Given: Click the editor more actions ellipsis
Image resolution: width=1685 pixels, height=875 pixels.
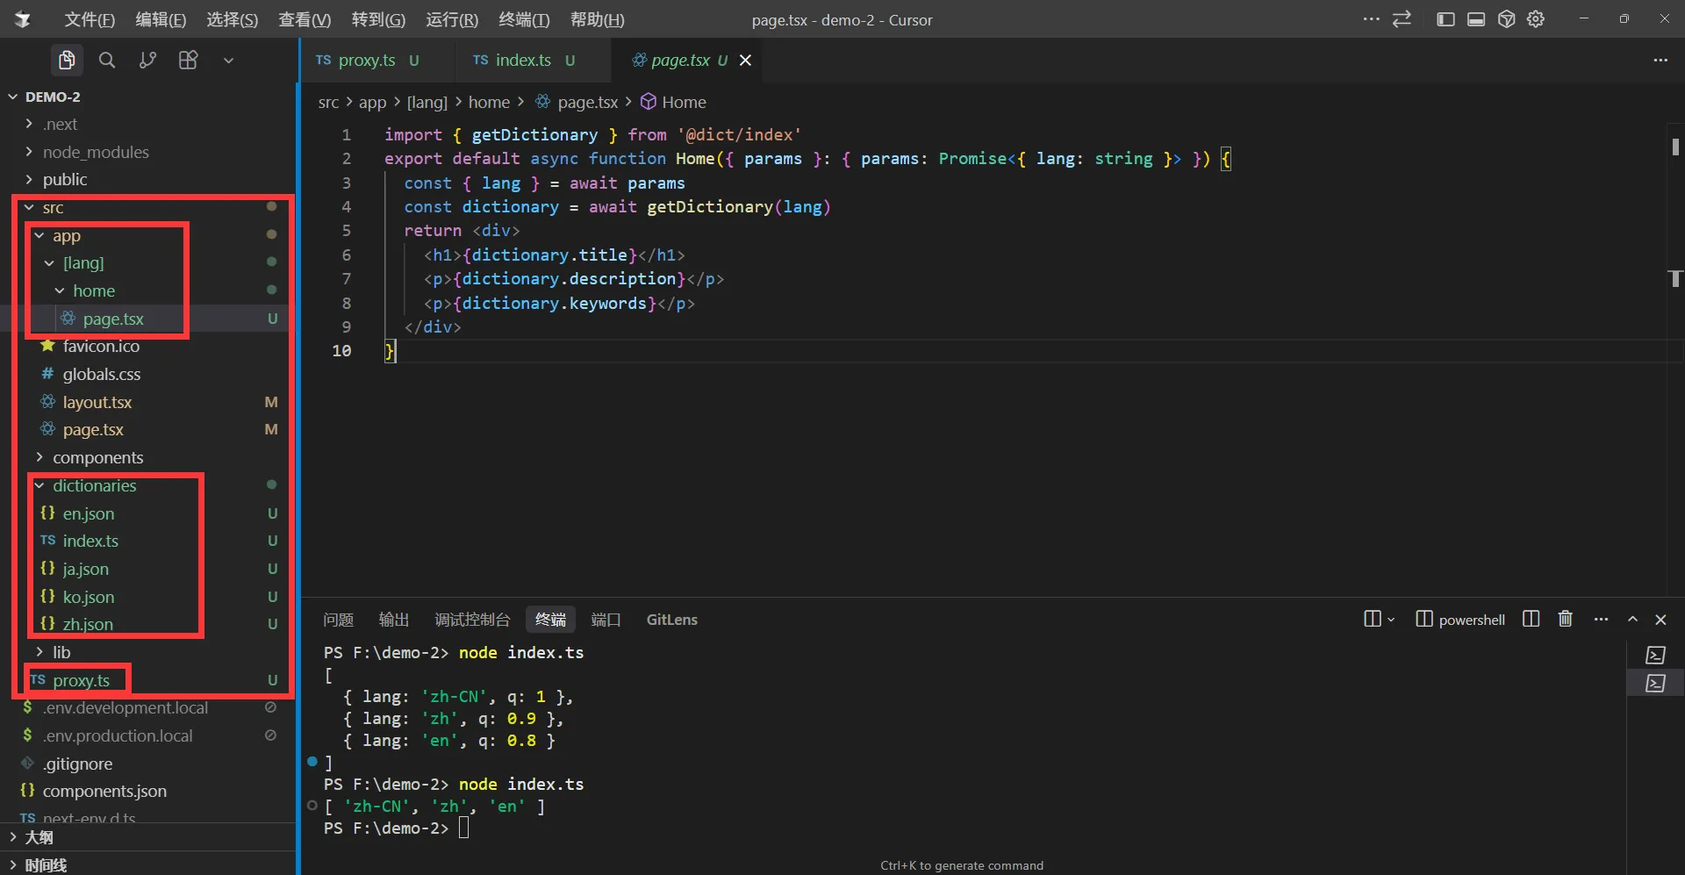Looking at the screenshot, I should pos(1660,60).
